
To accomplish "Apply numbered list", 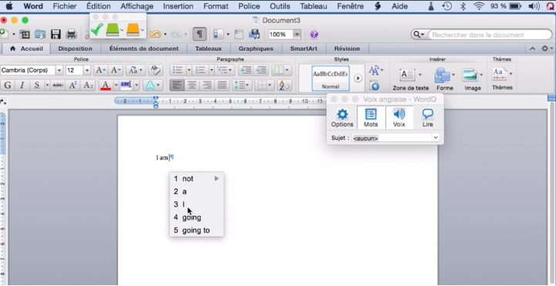I will [201, 70].
